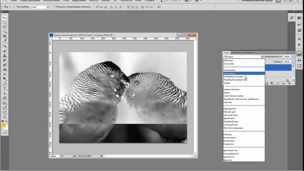Click the Слои panel tab
This screenshot has width=304, height=171.
coord(226,53)
